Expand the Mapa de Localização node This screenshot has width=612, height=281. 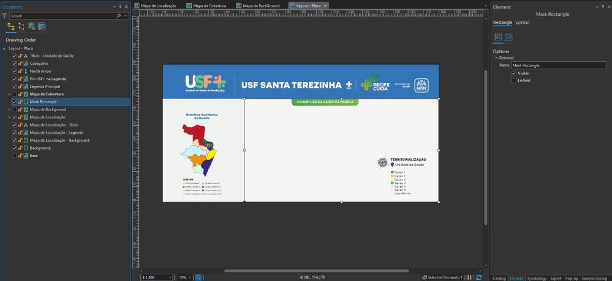pyautogui.click(x=9, y=117)
